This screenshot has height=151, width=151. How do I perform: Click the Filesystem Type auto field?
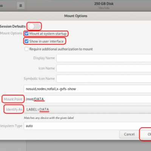pyautogui.click(x=88, y=126)
